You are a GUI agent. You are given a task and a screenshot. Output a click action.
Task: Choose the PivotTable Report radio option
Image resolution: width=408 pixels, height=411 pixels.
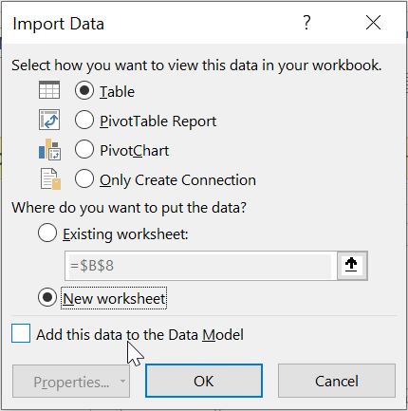pyautogui.click(x=84, y=120)
